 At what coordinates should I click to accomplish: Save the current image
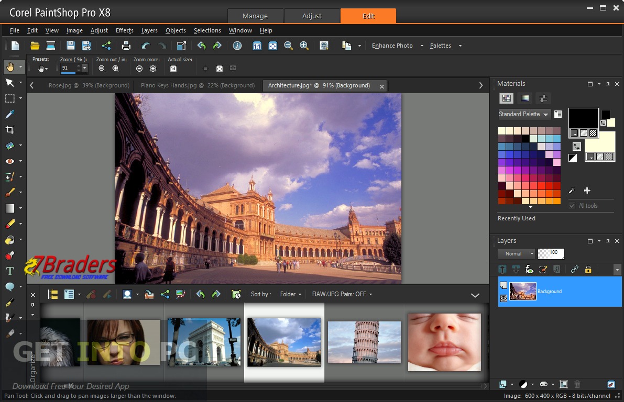pos(70,46)
